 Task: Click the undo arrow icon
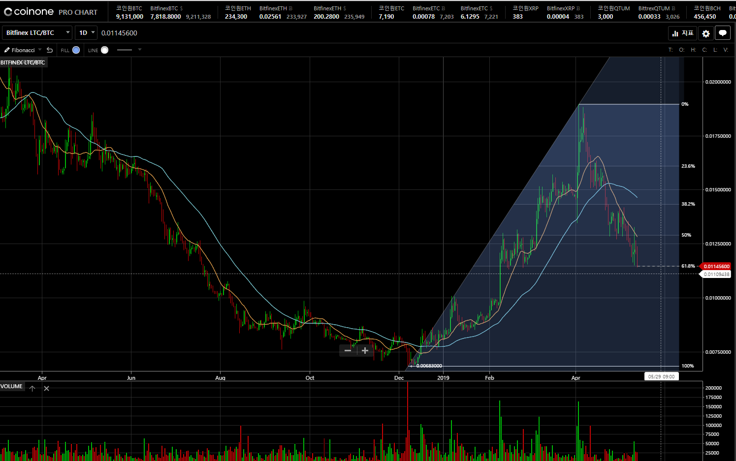tap(50, 50)
